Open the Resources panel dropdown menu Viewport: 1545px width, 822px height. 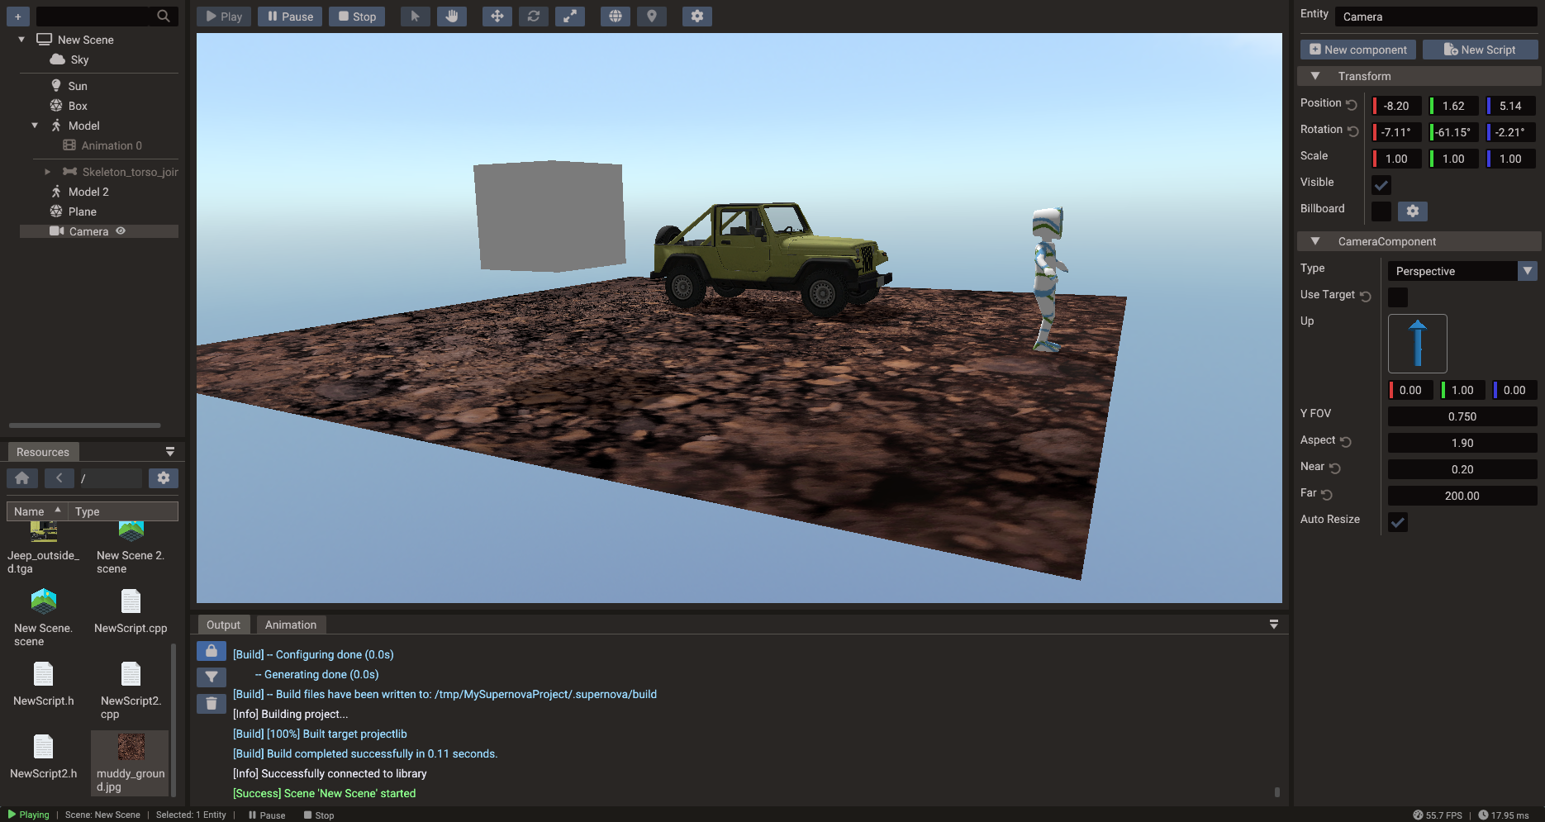pos(170,452)
